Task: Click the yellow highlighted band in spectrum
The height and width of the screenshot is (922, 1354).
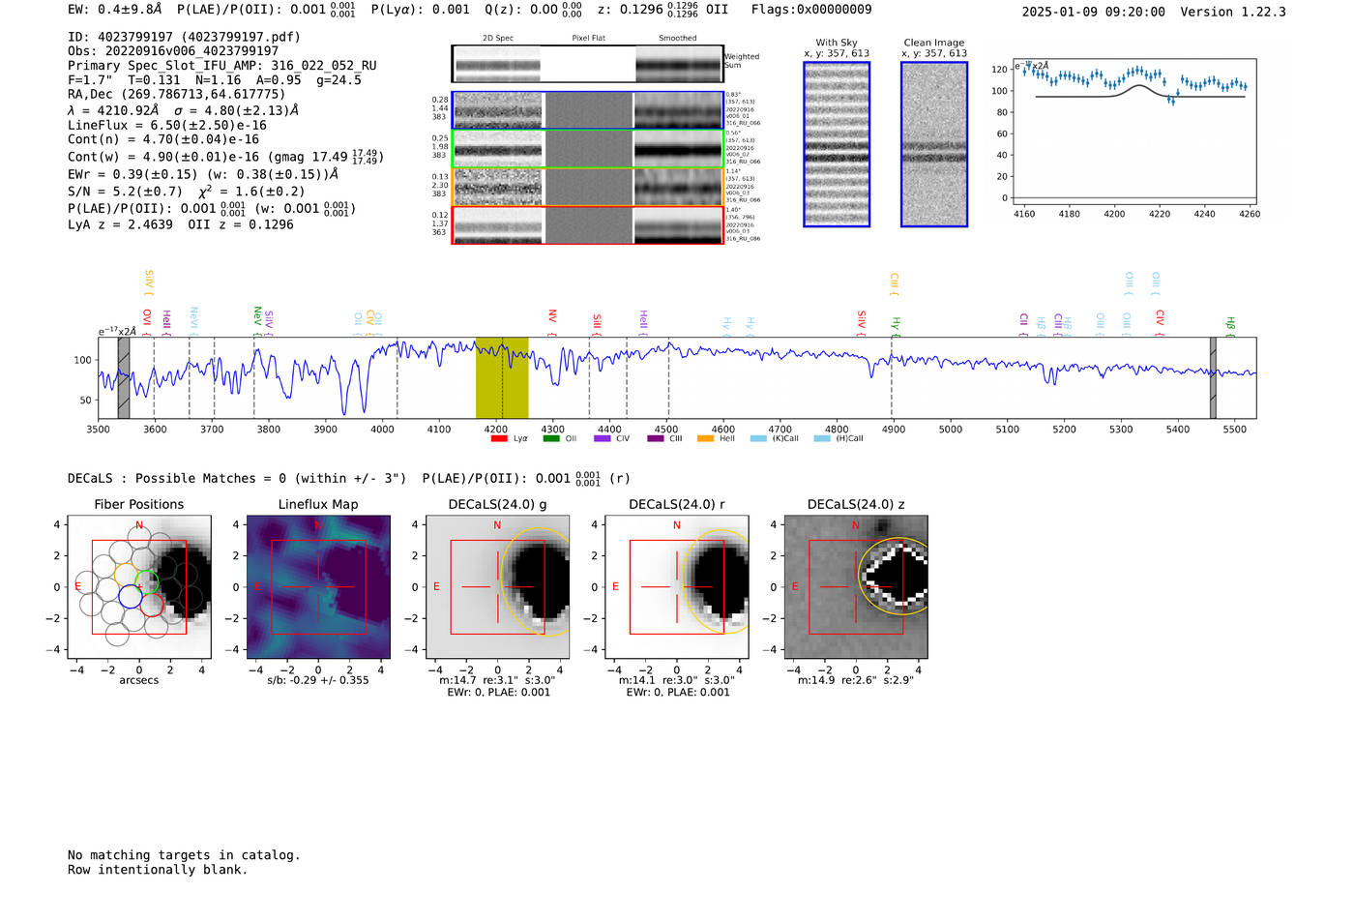Action: pos(502,377)
